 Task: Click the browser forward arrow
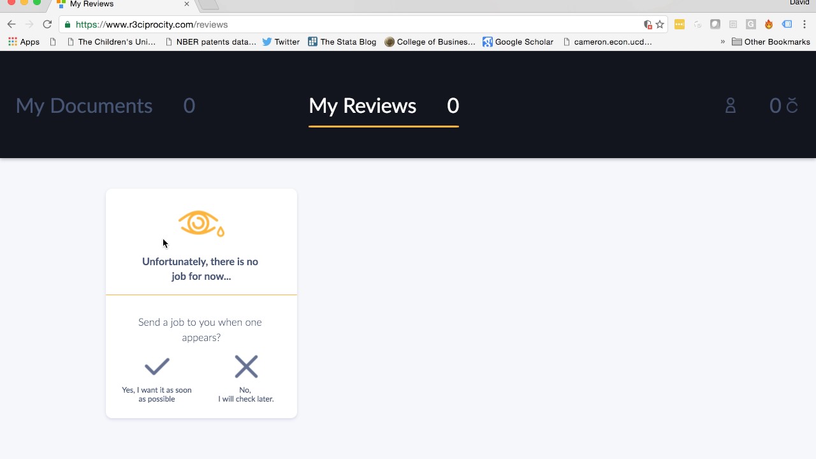pos(29,24)
